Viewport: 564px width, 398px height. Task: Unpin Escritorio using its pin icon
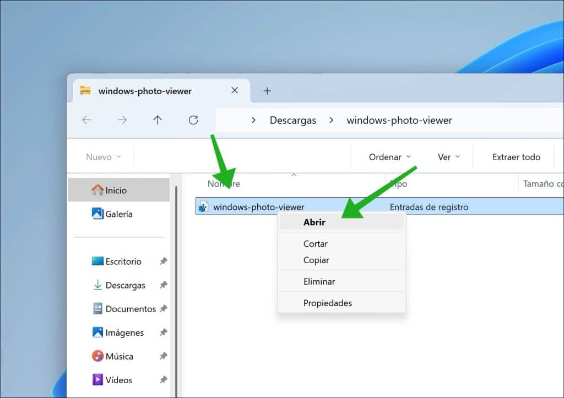[x=163, y=261]
